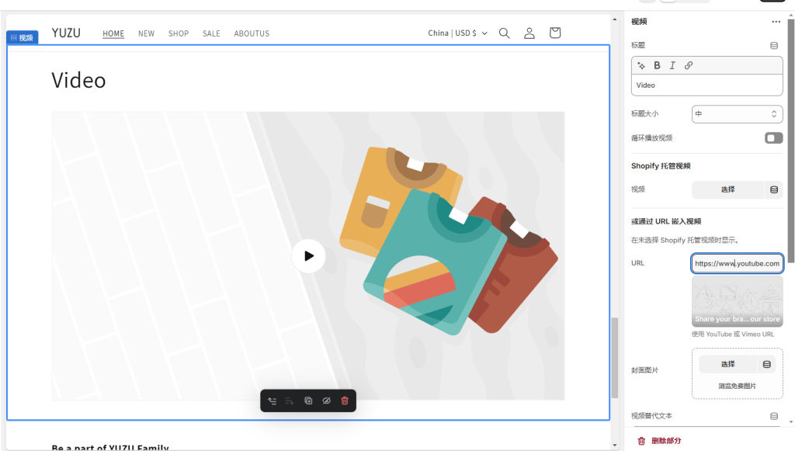Click red trash icon in floating toolbar

click(345, 401)
